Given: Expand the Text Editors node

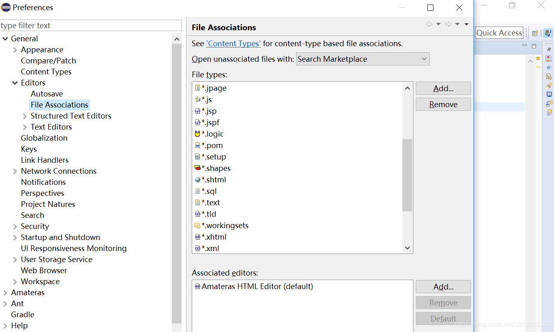Looking at the screenshot, I should click(25, 127).
